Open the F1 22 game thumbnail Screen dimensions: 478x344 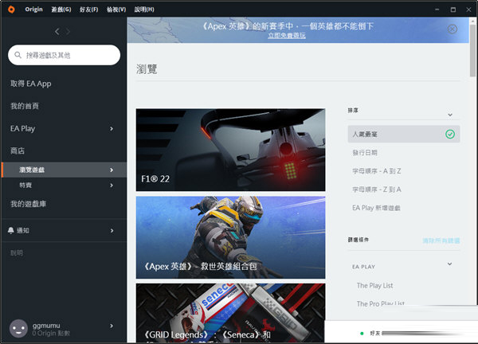230,150
